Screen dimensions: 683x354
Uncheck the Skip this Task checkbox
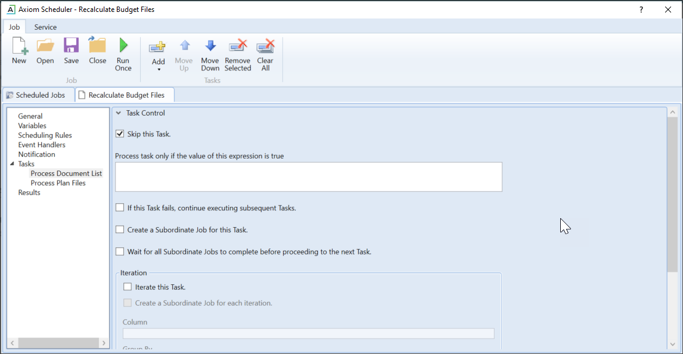pyautogui.click(x=120, y=134)
